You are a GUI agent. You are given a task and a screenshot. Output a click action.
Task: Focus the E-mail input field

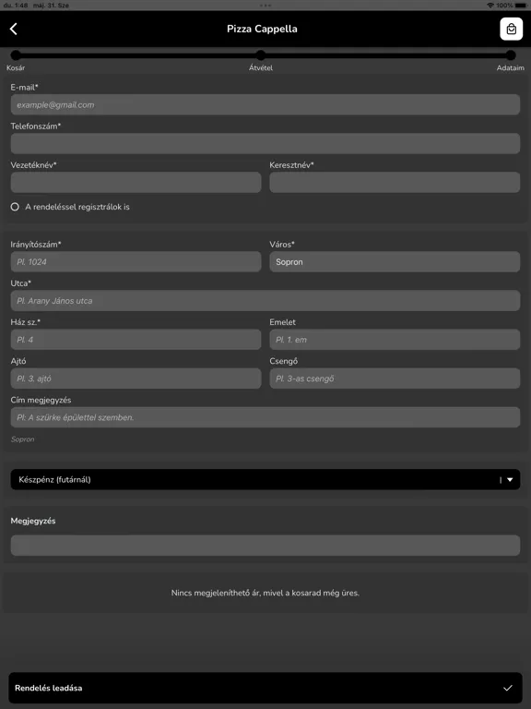coord(265,104)
